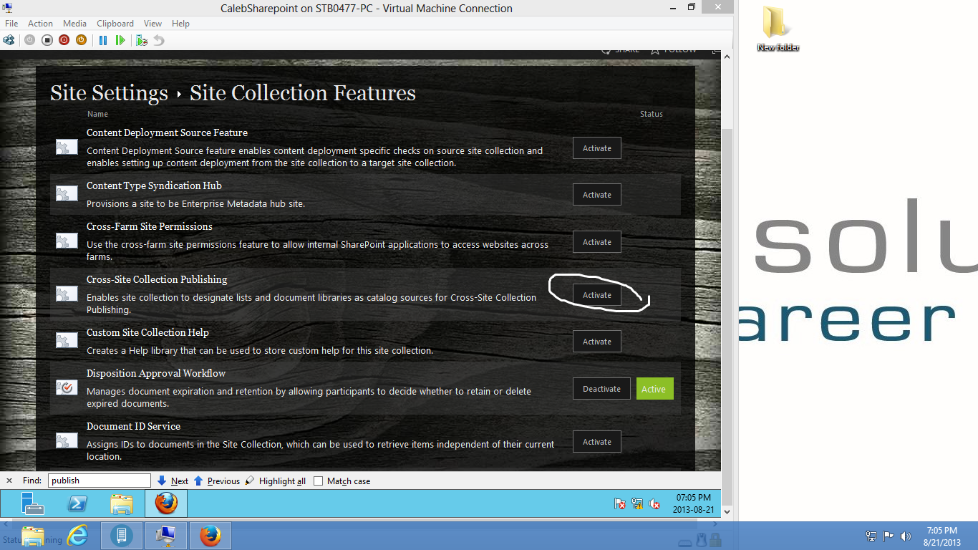Activate Document ID Service

click(x=597, y=442)
